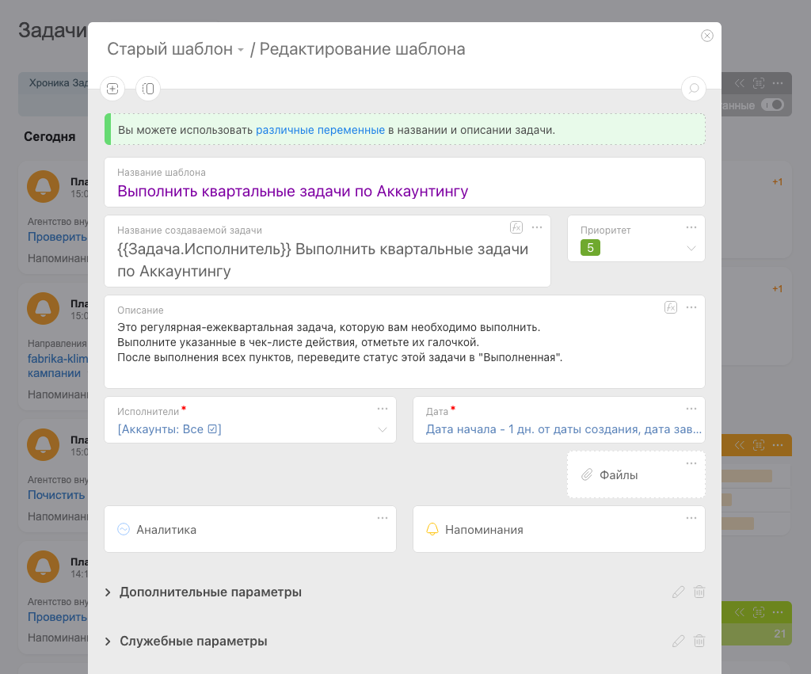Click the Редактирование шаблона title text
Viewport: 811px width, 674px height.
(362, 49)
